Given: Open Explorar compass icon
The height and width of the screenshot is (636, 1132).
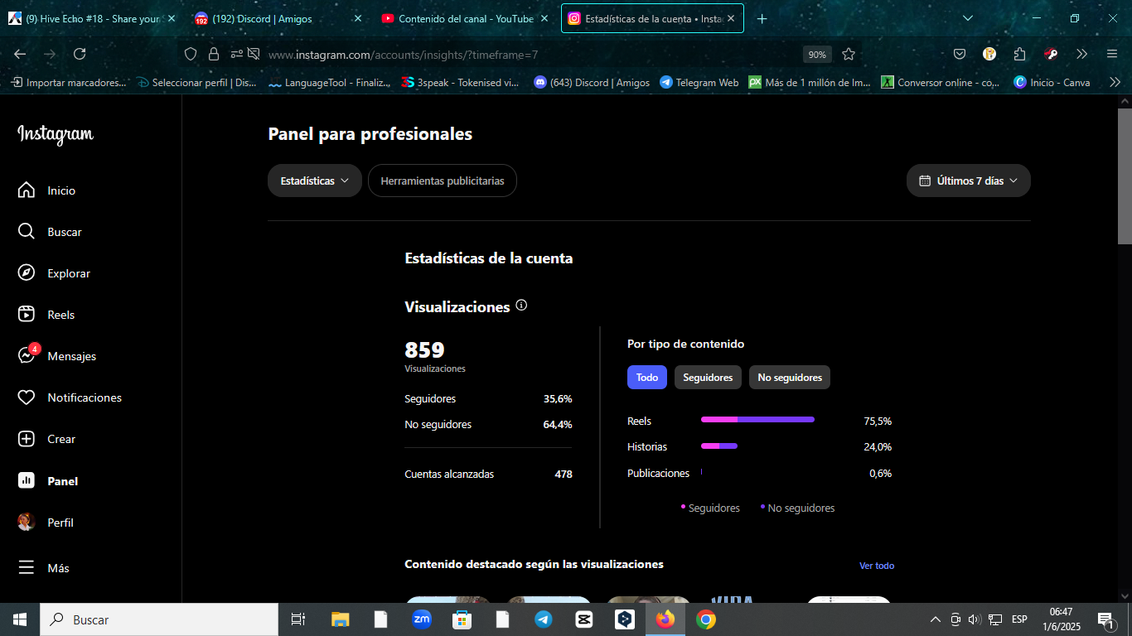Looking at the screenshot, I should tap(27, 273).
